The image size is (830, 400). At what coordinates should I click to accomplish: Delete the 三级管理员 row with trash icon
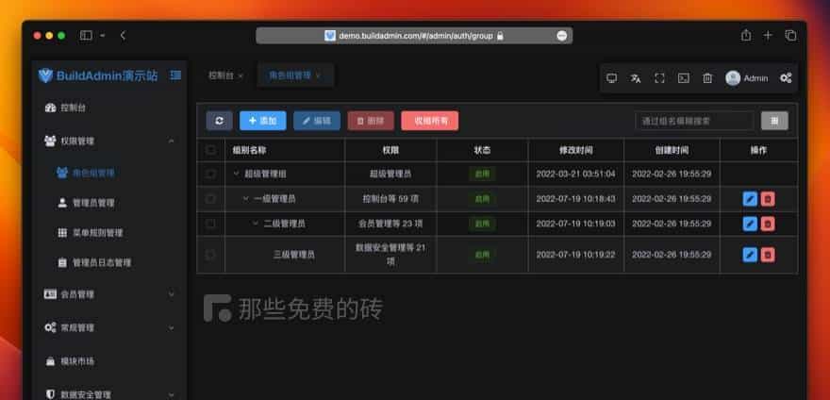coord(768,255)
